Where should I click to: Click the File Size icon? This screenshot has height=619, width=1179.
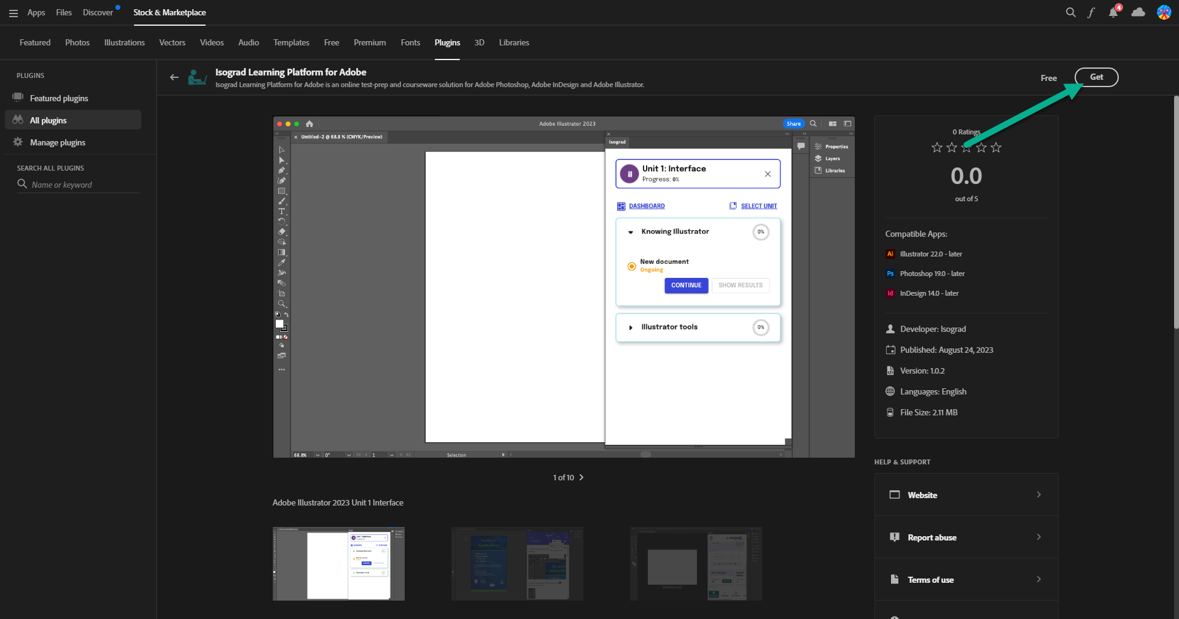890,412
